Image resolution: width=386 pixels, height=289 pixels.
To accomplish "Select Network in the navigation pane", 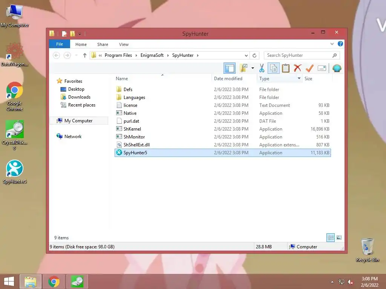I will point(69,136).
